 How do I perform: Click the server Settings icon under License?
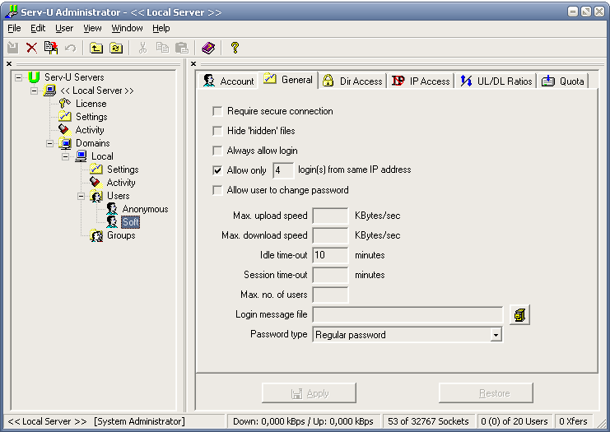[64, 116]
